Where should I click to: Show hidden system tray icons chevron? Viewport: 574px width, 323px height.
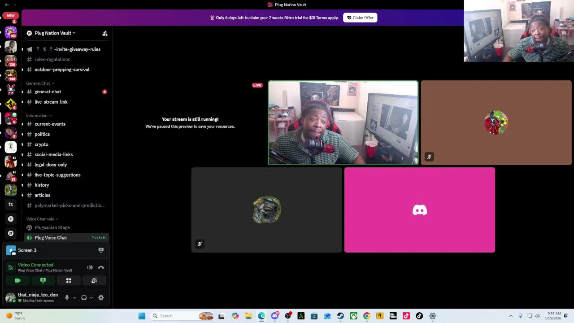click(511, 316)
